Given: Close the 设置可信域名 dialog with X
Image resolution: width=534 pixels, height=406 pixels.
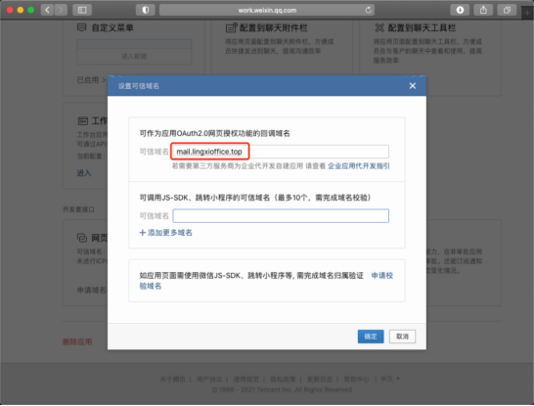Looking at the screenshot, I should point(413,86).
